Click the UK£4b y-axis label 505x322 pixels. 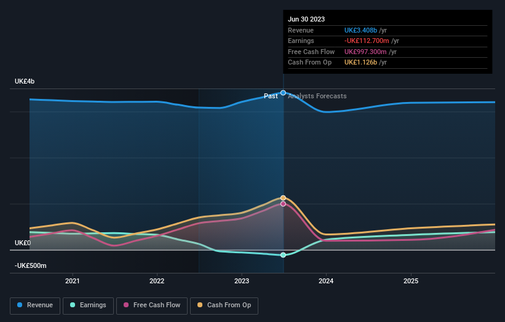[25, 81]
